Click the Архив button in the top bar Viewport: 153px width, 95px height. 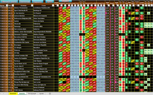[50, 2]
